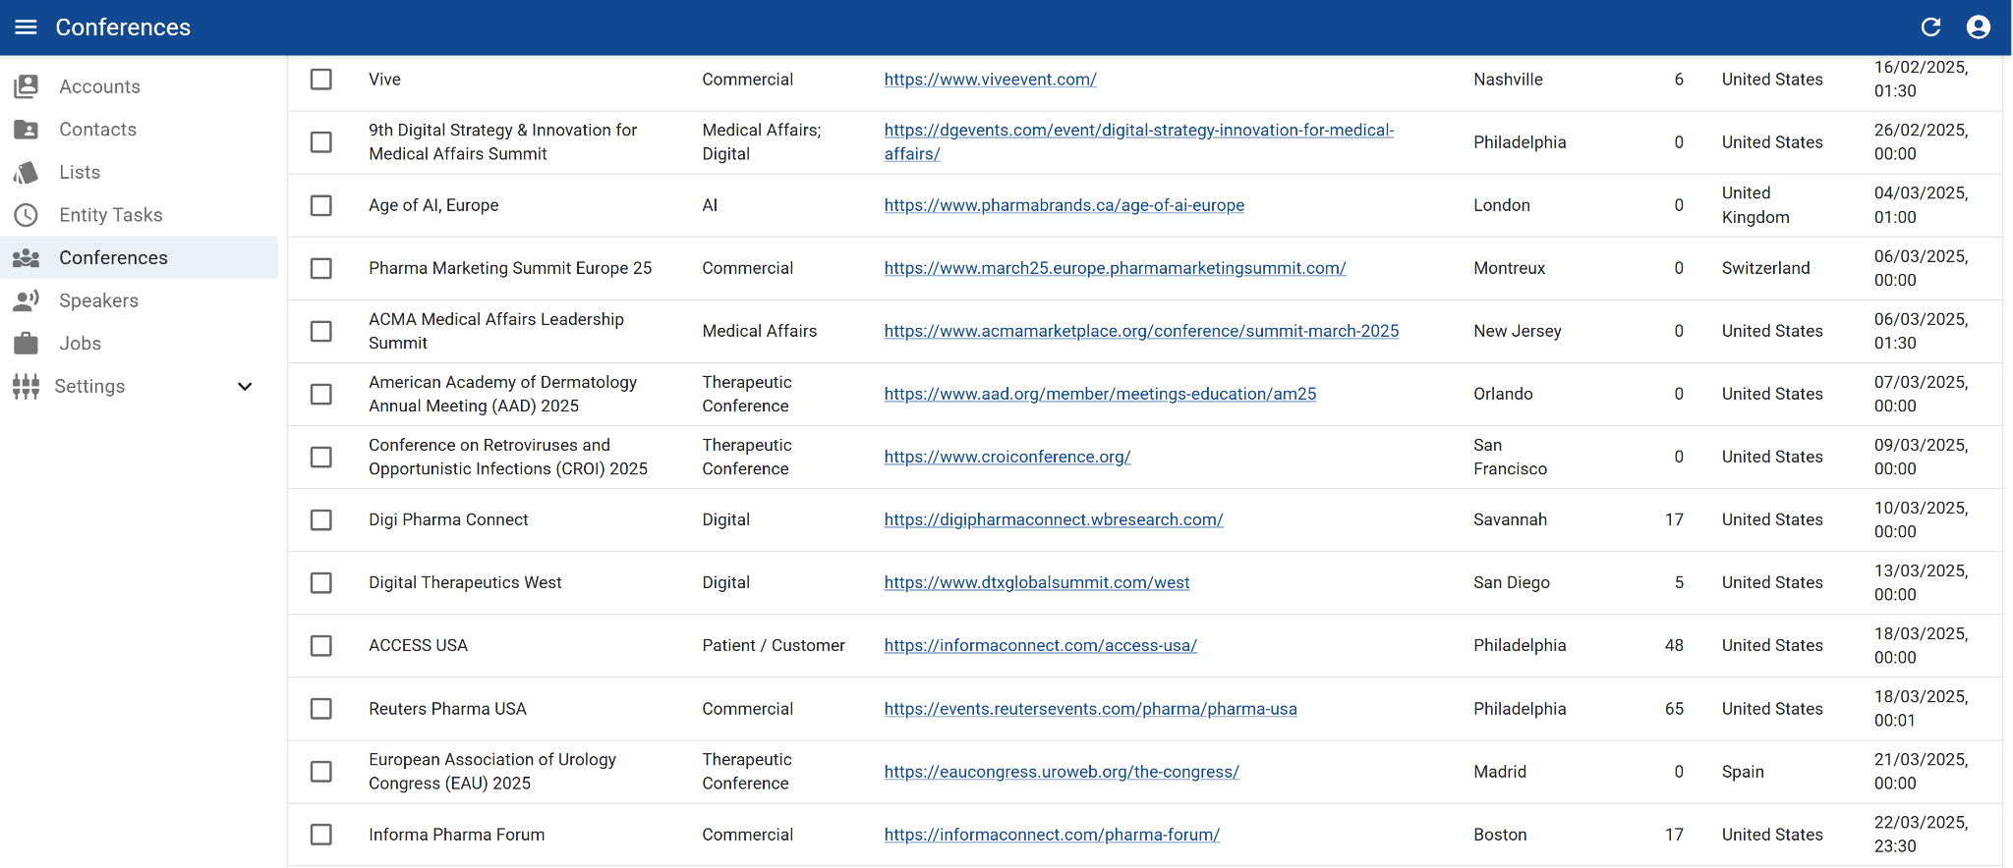Click the Savannah city cell
2013x868 pixels.
[1510, 519]
